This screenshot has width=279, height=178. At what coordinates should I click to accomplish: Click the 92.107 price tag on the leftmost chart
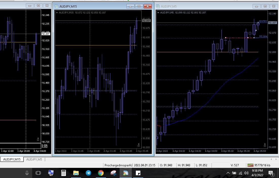[46, 34]
